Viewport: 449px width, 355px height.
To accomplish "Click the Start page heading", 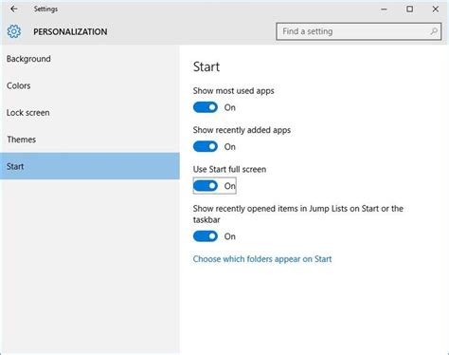I will point(207,66).
